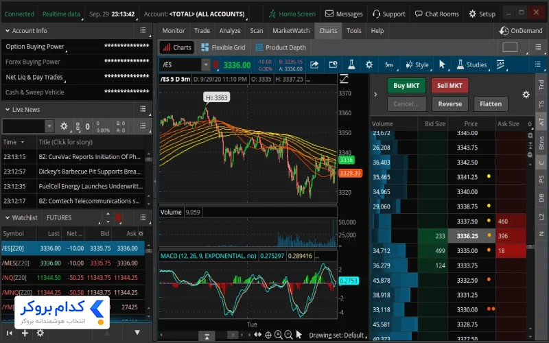Click zoom in magnifier below chart
Screen dimensions: 549x343
coord(279,335)
